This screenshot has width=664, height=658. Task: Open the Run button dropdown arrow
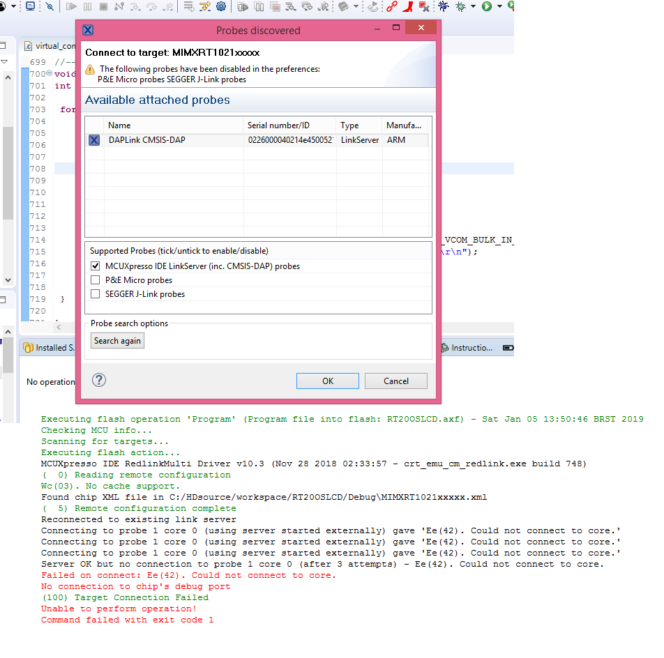click(499, 7)
